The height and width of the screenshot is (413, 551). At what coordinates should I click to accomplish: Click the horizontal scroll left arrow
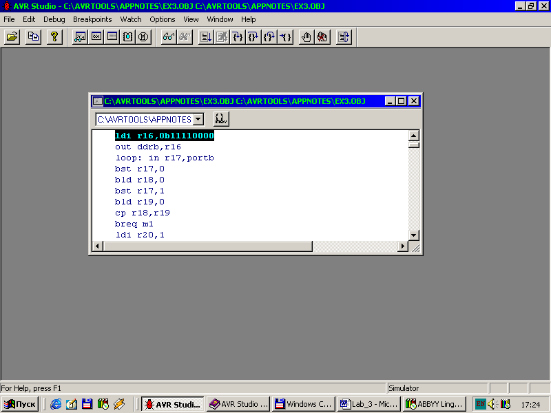pos(97,246)
